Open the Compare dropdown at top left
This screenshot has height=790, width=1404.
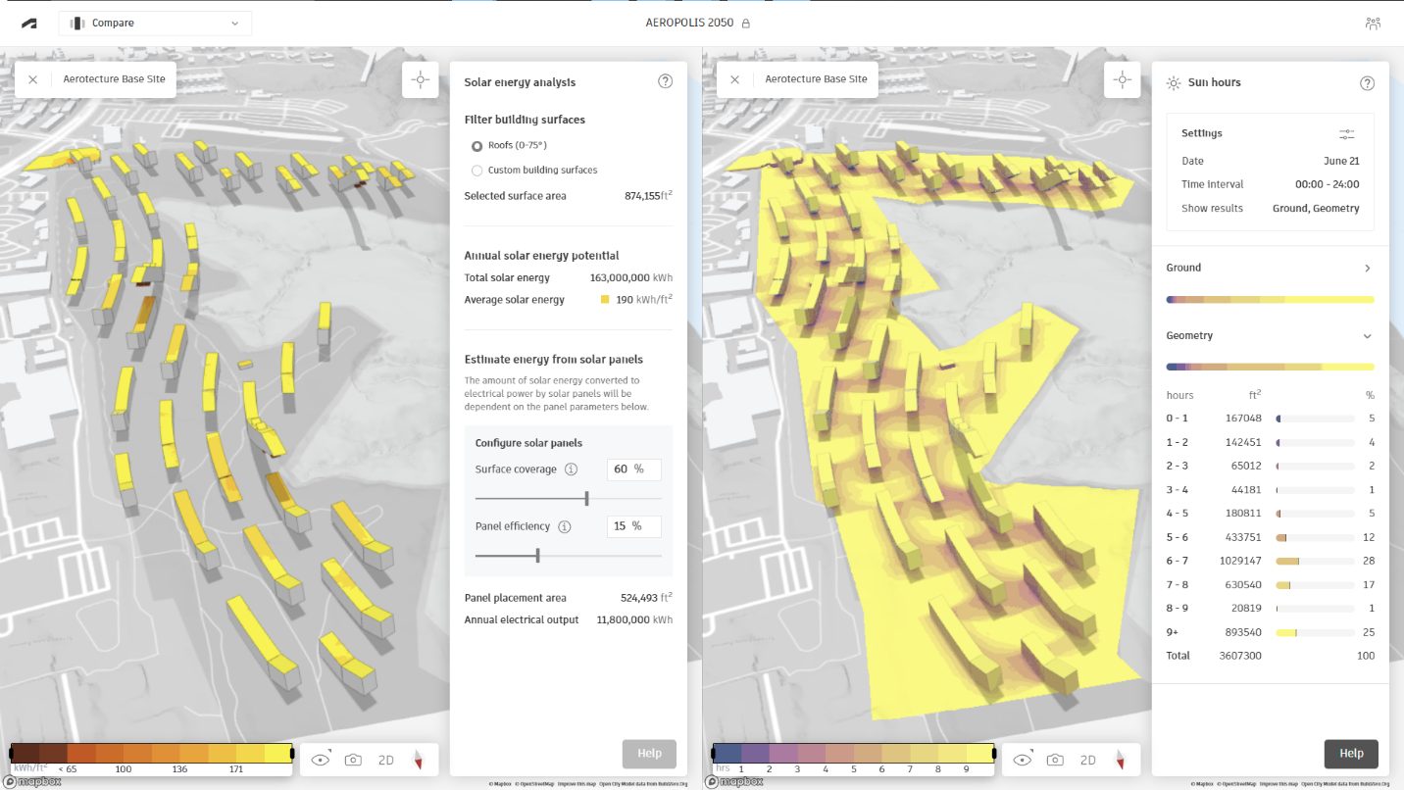pyautogui.click(x=154, y=22)
